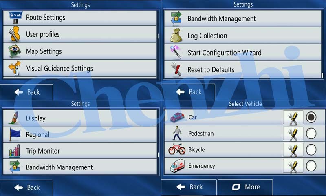Open Route Settings via its road sign icon

15,18
